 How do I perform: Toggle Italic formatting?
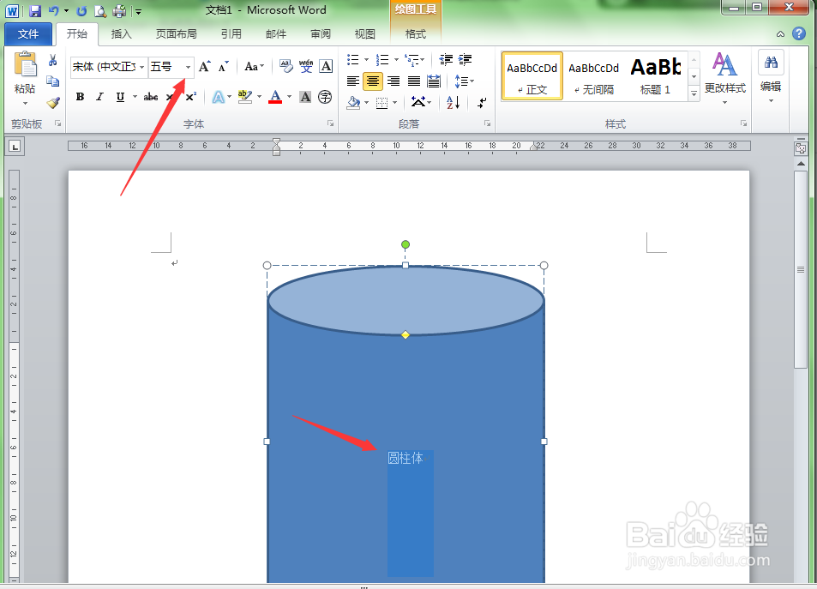[x=99, y=97]
